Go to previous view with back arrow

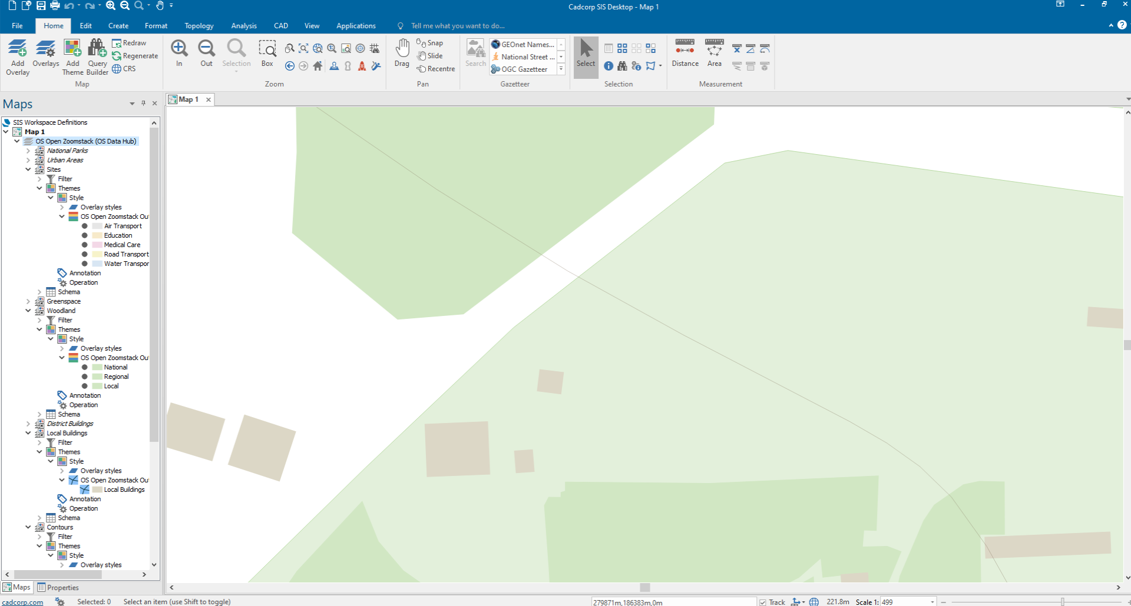click(x=290, y=66)
